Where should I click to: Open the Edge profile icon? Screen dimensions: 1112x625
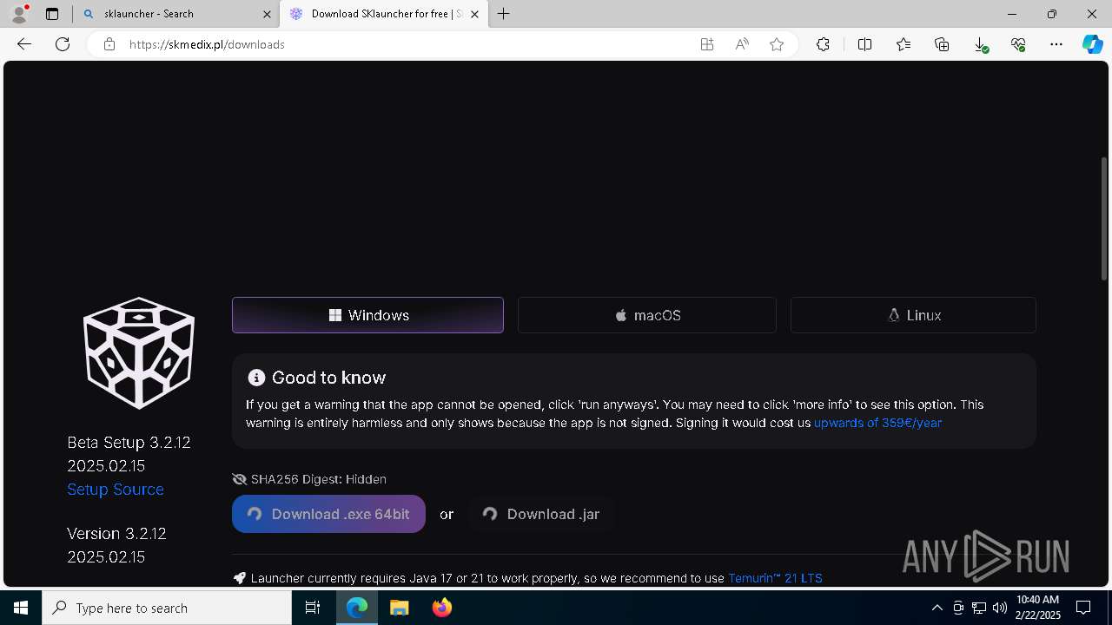coord(19,14)
